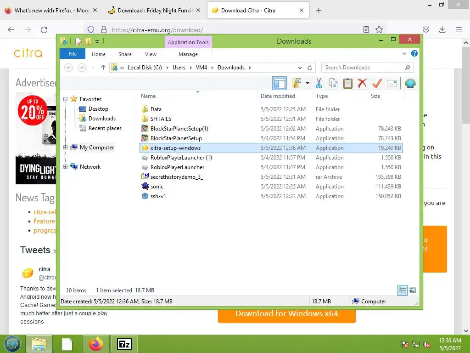Select the sonic application file
The width and height of the screenshot is (470, 353).
(x=271, y=187)
